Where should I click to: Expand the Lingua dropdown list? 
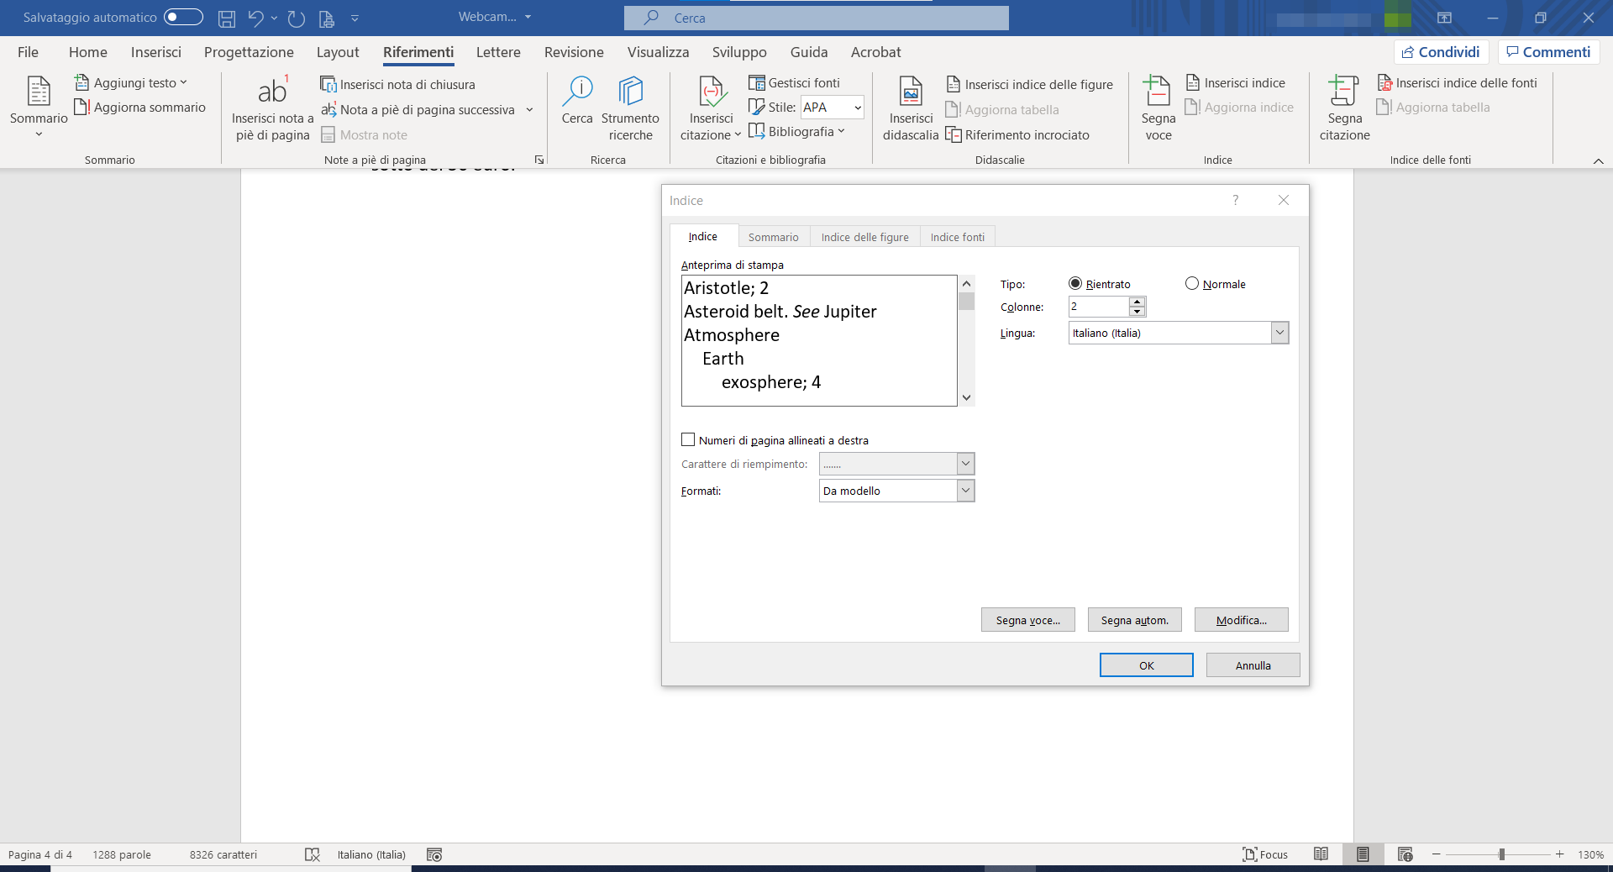tap(1279, 334)
